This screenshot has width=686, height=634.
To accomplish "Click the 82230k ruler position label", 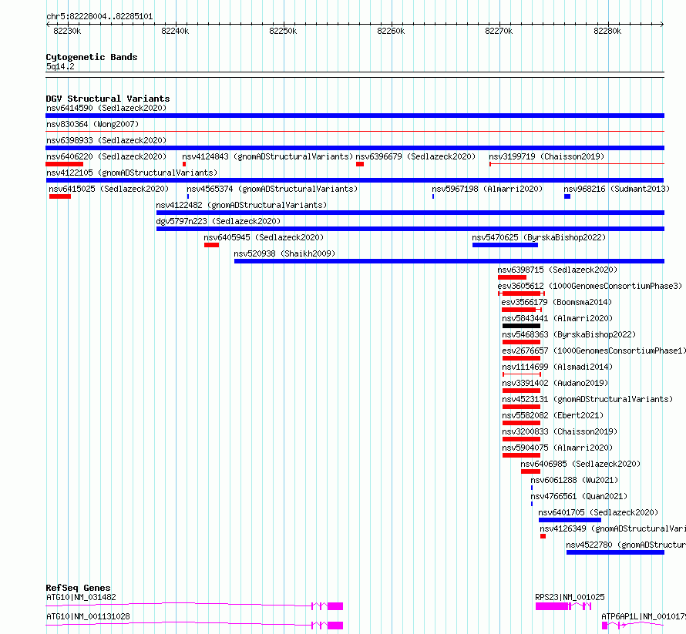I will (67, 31).
